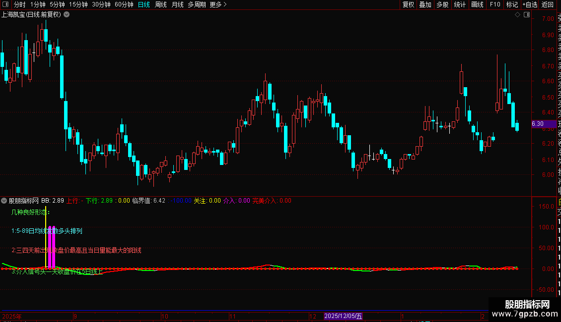
Task: Click the diamond icon at chart top-right
Action: coord(517,15)
